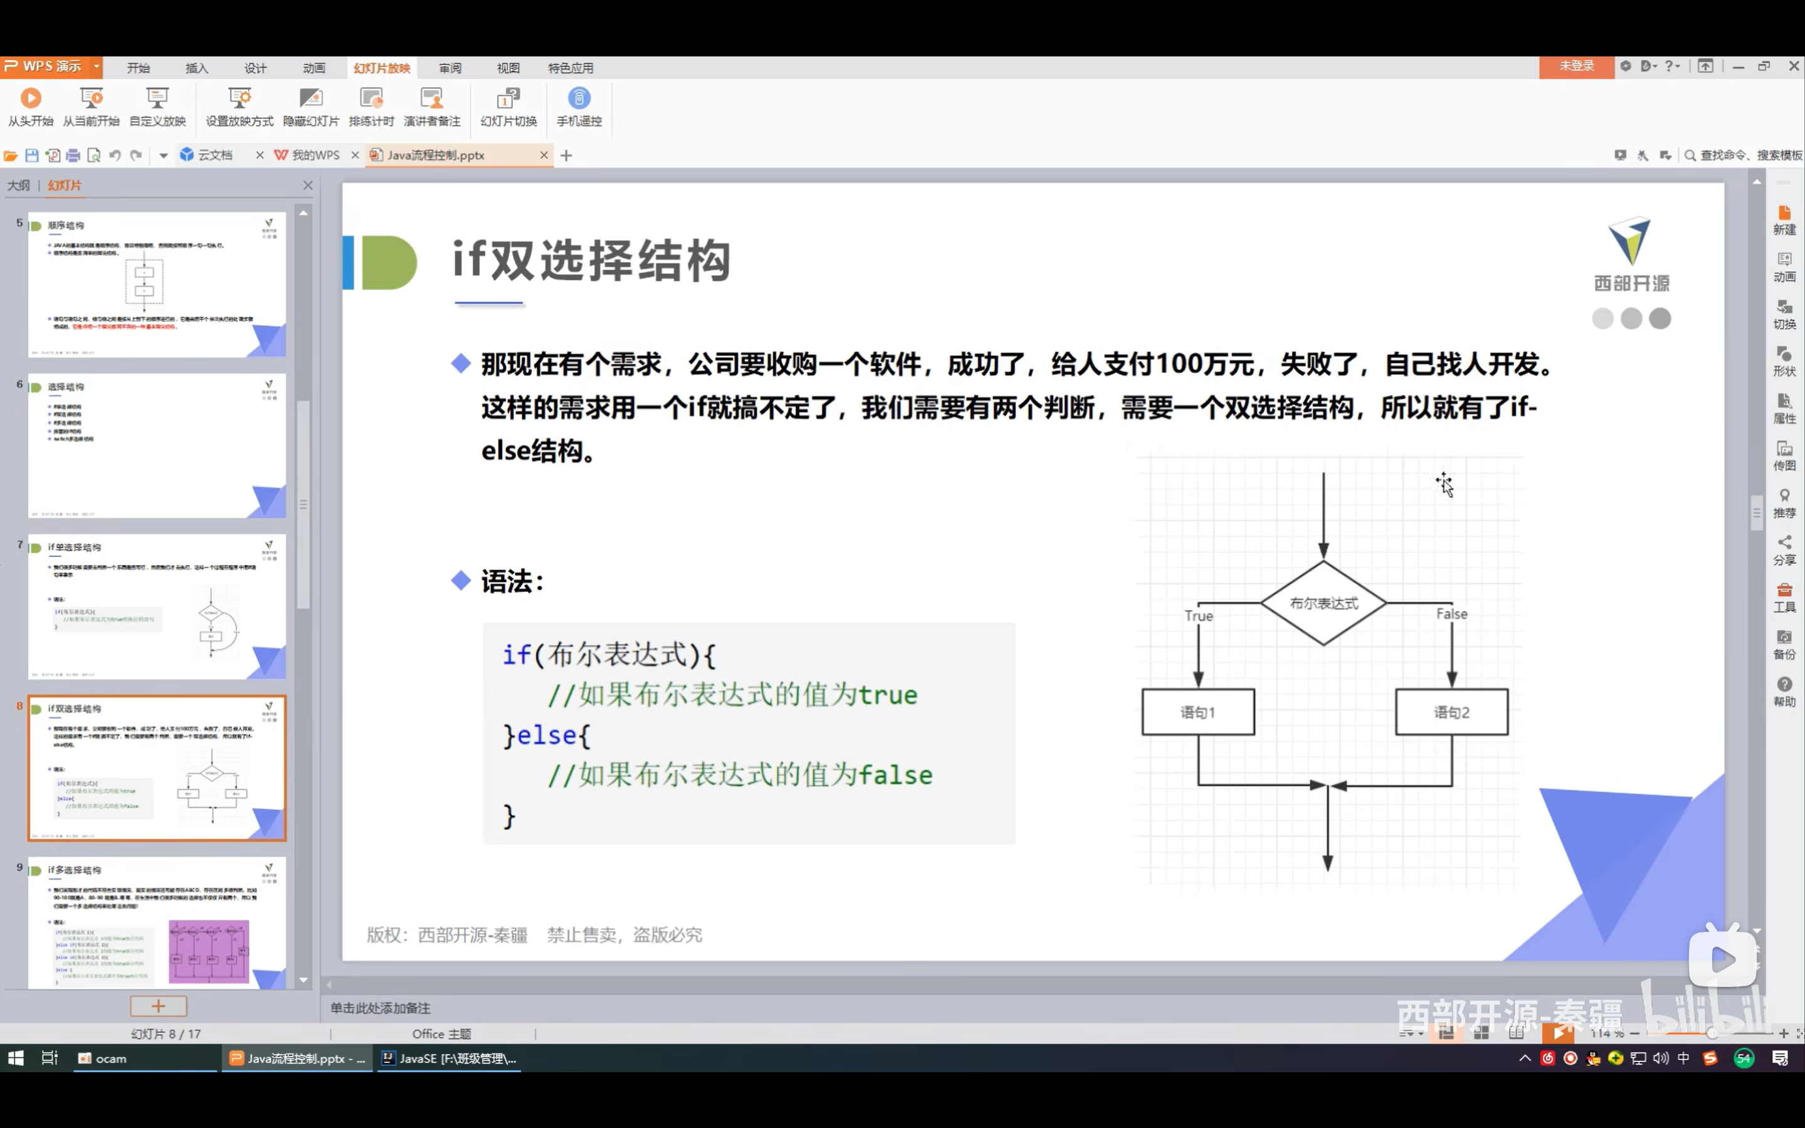Toggle normal view button in status bar
The image size is (1805, 1128).
click(1446, 1033)
